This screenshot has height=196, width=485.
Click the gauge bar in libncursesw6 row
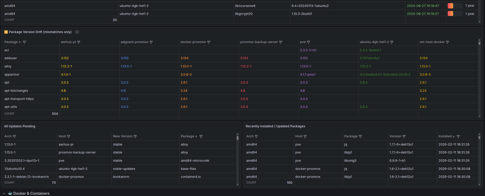click(x=455, y=6)
